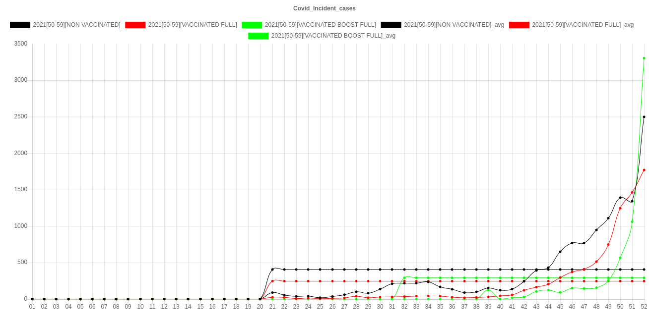Toggle the 2021[50-59][VACCINATED BOOST FULL] legend label
The width and height of the screenshot is (649, 324).
coord(320,25)
